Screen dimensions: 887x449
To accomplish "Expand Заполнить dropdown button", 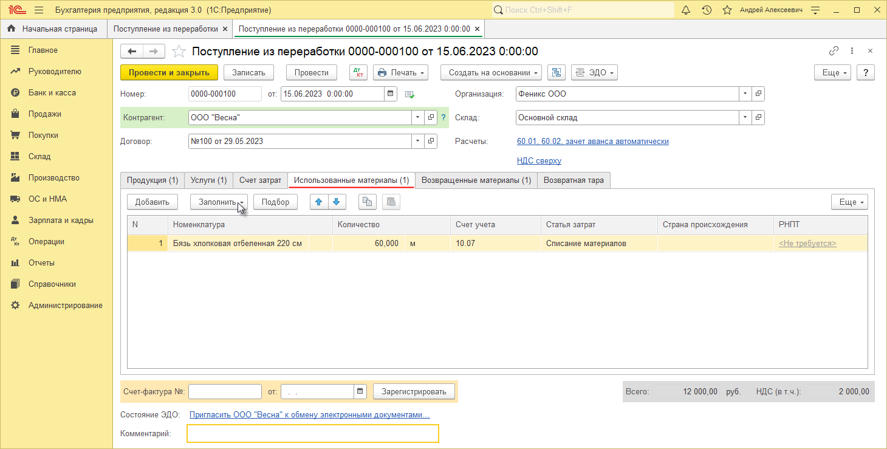I will pos(219,202).
